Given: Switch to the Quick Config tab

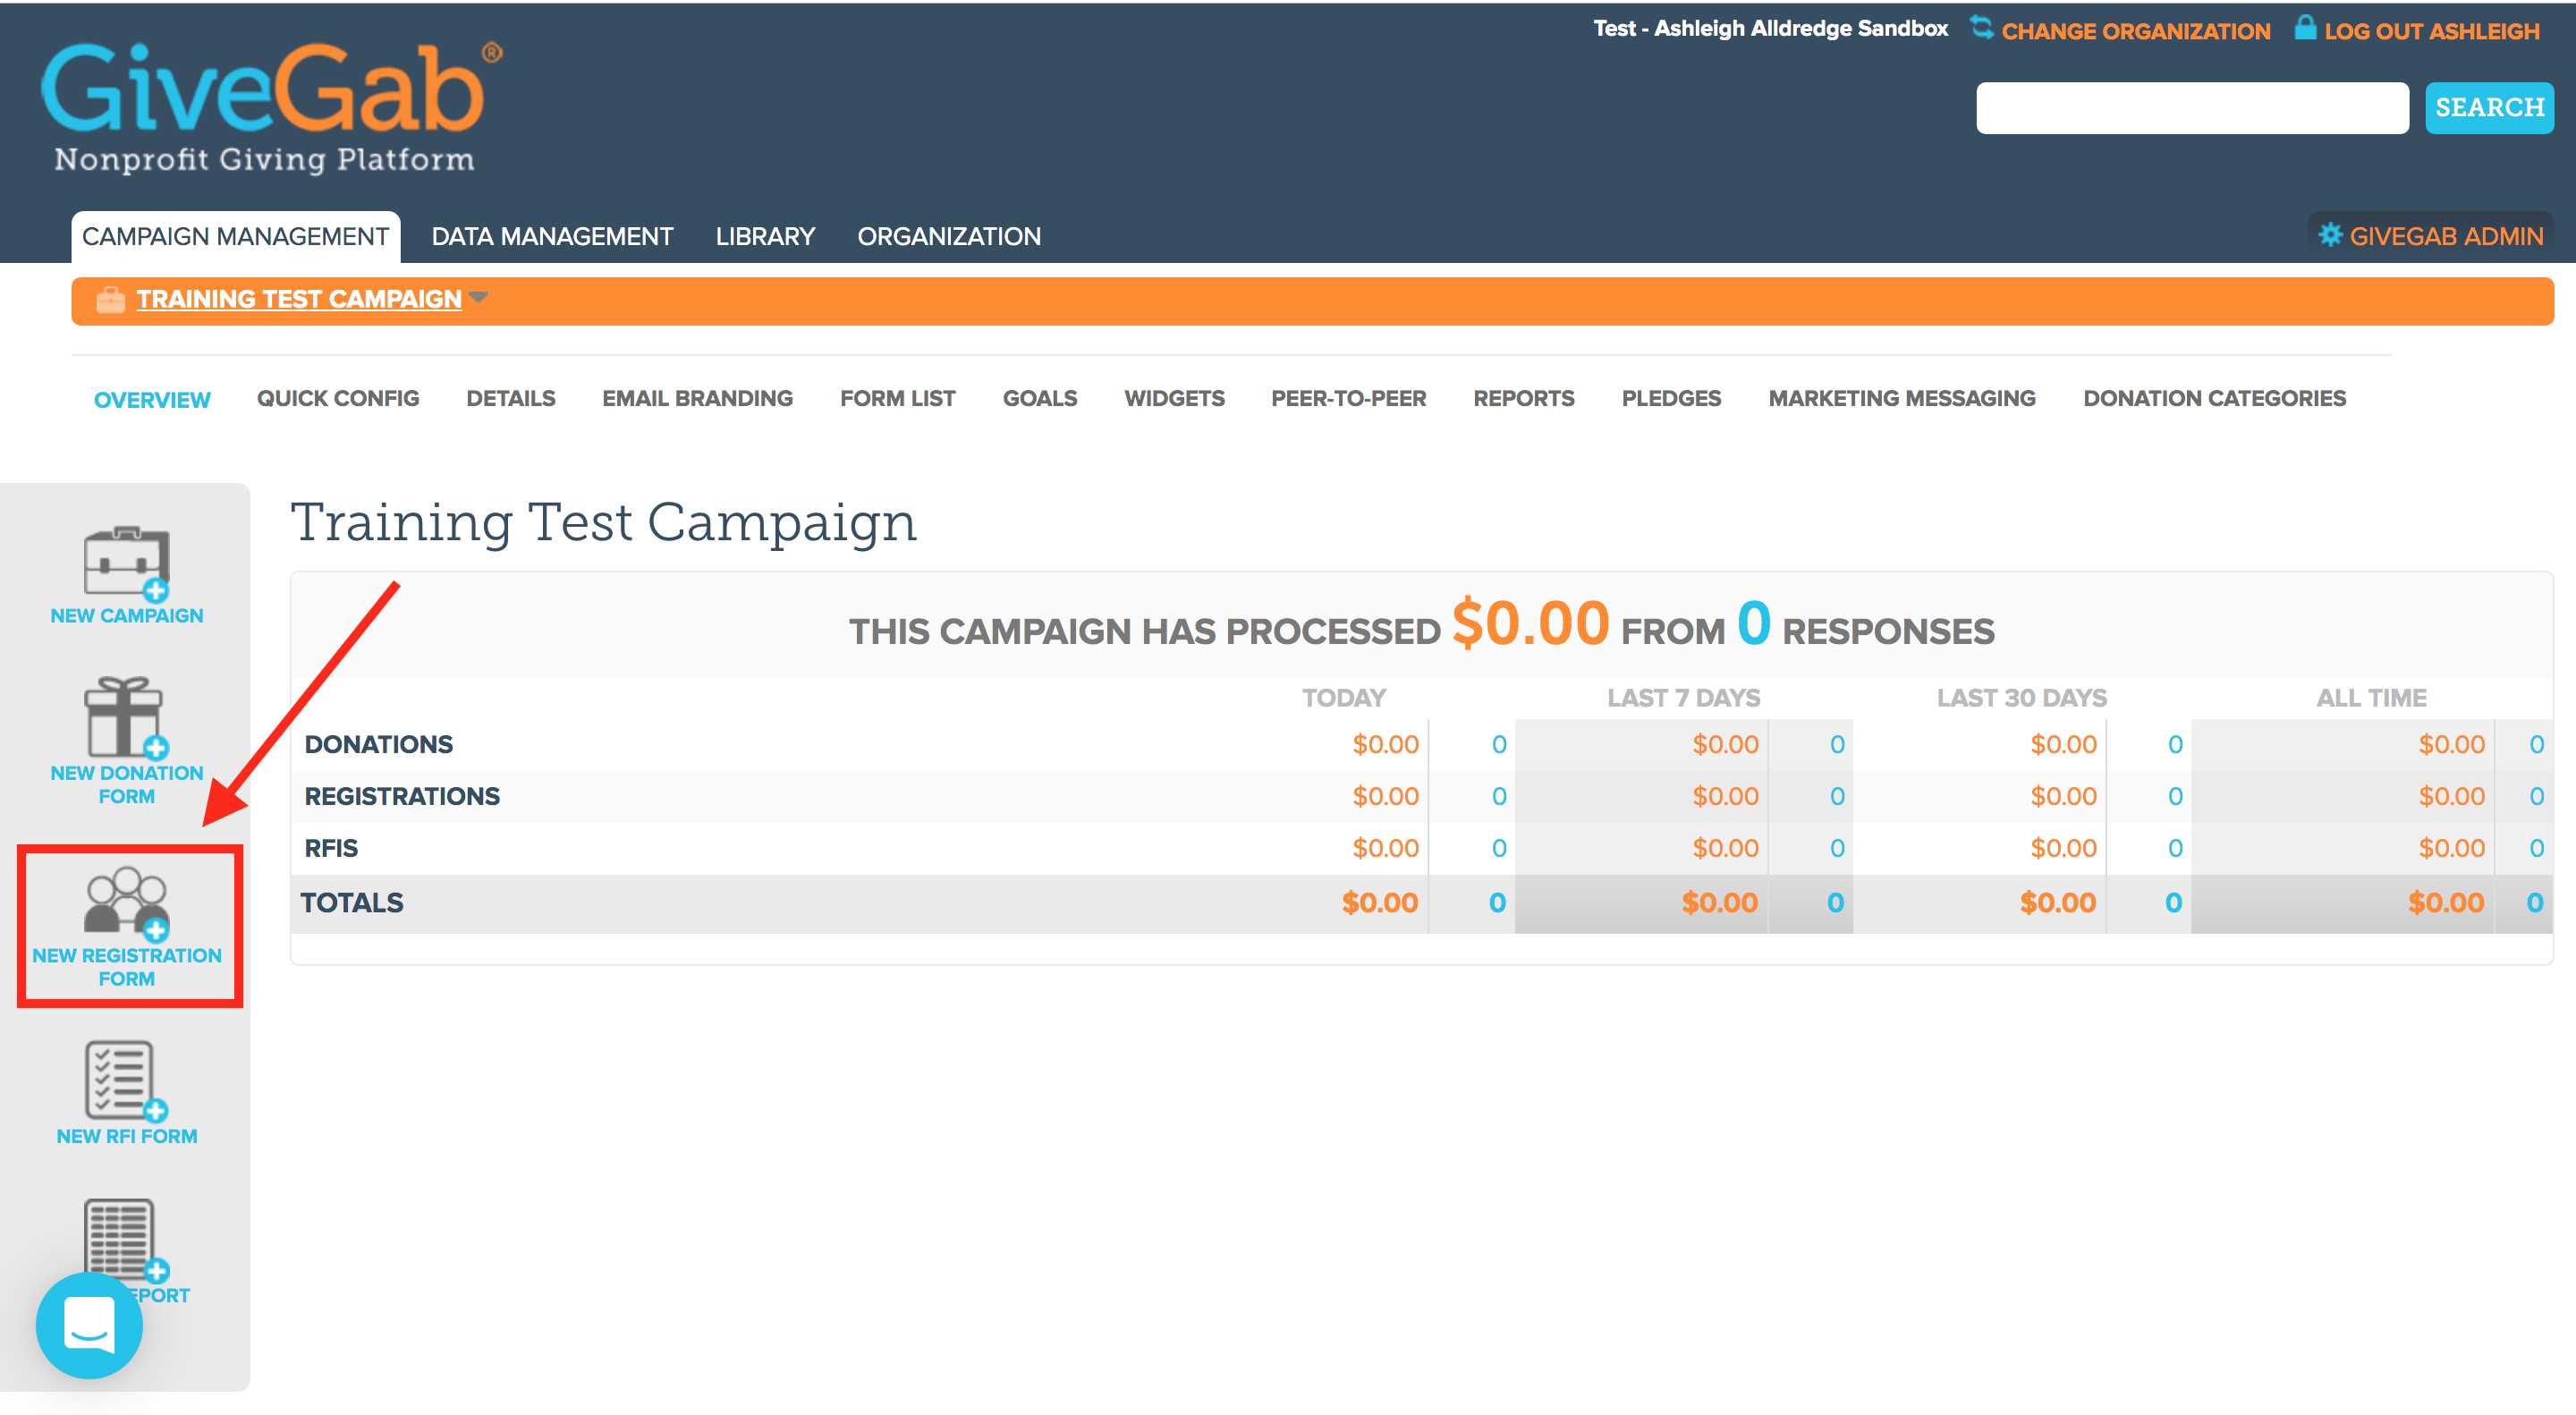Looking at the screenshot, I should pyautogui.click(x=338, y=398).
